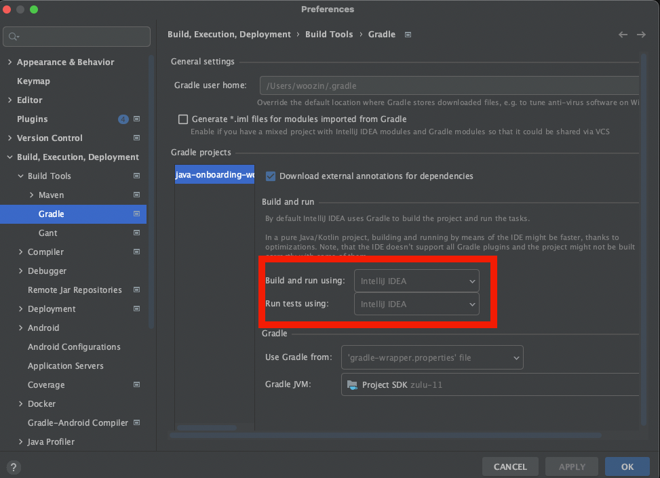Click the Project SDK folder icon
Viewport: 660px width, 478px height.
pyautogui.click(x=352, y=384)
